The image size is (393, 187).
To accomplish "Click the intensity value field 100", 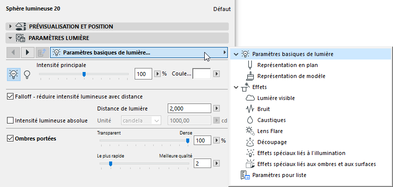I will point(143,74).
